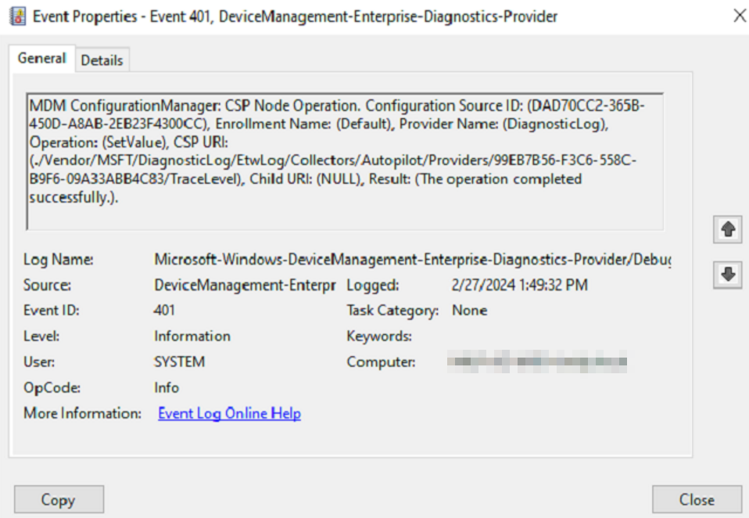Click the Close button at bottom right
Screen dimensions: 749x518
click(696, 499)
